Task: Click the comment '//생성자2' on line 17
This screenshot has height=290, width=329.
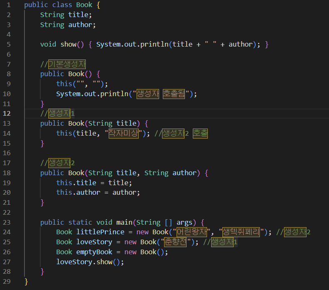Action: click(57, 163)
